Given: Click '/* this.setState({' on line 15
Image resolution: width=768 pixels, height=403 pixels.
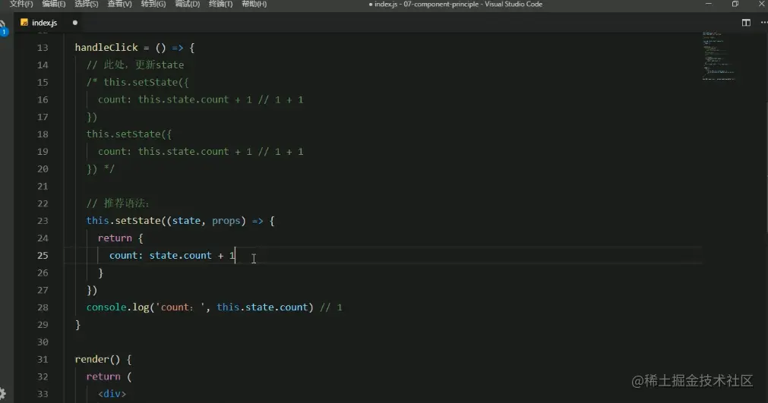Looking at the screenshot, I should [x=137, y=82].
